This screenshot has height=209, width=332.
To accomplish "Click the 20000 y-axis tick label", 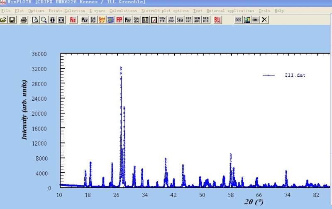I will tap(39, 114).
